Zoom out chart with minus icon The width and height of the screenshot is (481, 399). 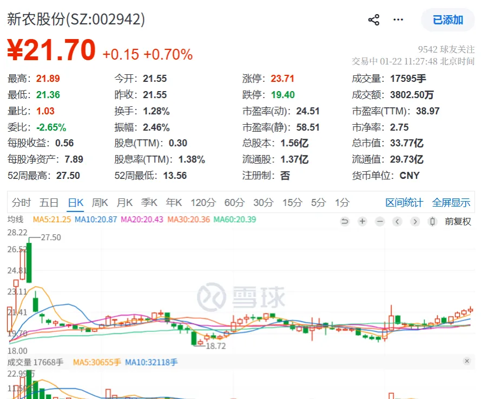click(380, 221)
